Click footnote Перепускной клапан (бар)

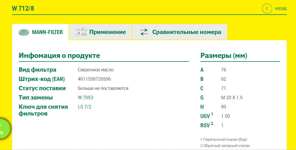(x=224, y=140)
